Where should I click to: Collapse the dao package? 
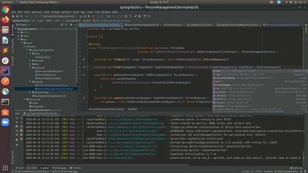tap(30, 53)
